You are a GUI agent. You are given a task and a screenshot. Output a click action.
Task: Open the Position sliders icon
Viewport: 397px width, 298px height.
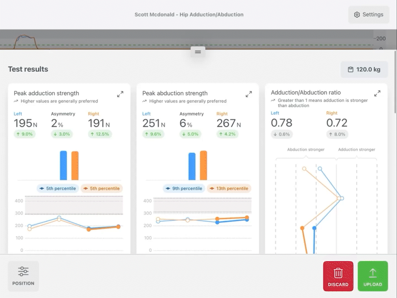click(x=23, y=272)
